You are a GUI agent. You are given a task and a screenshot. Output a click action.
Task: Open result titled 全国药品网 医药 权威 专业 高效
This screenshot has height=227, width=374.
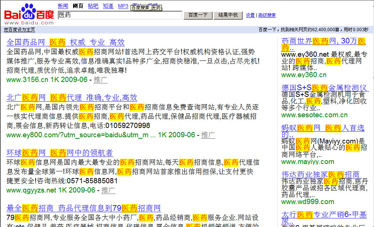66,42
